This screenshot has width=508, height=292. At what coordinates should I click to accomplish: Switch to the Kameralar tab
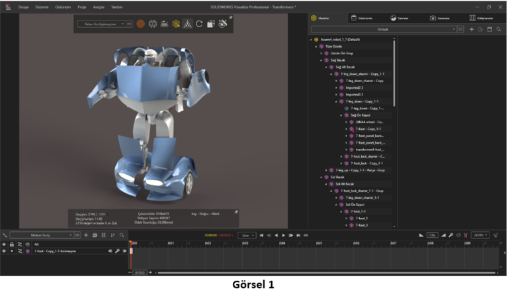pos(442,18)
